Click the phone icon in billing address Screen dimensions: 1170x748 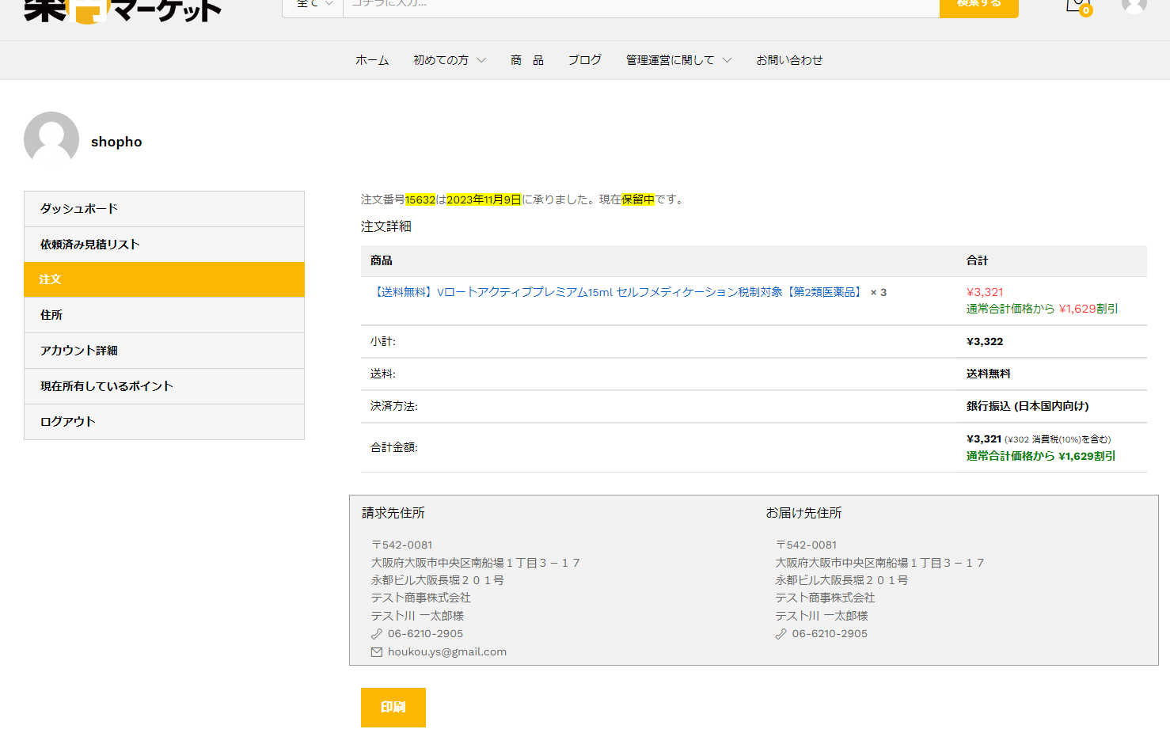(377, 634)
